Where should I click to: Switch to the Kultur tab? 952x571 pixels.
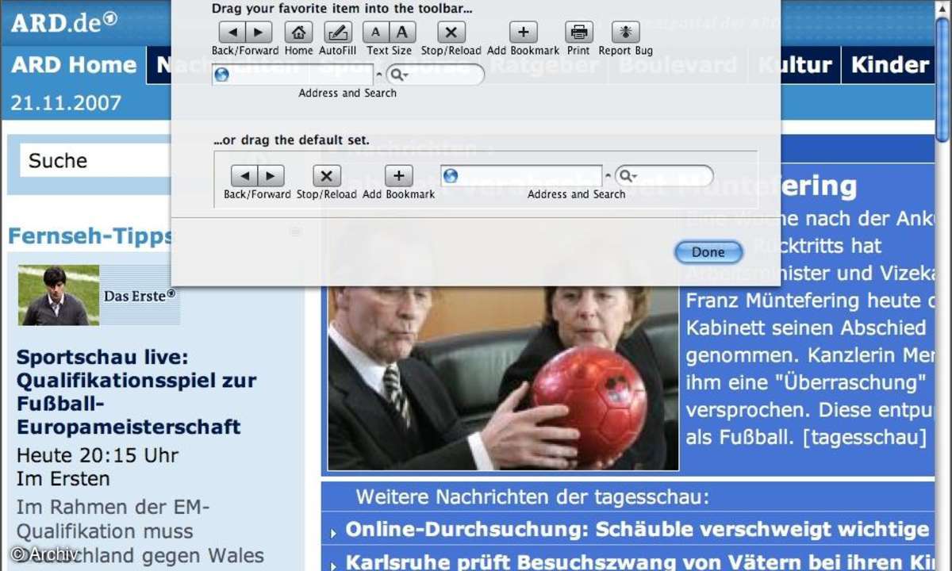click(x=796, y=65)
